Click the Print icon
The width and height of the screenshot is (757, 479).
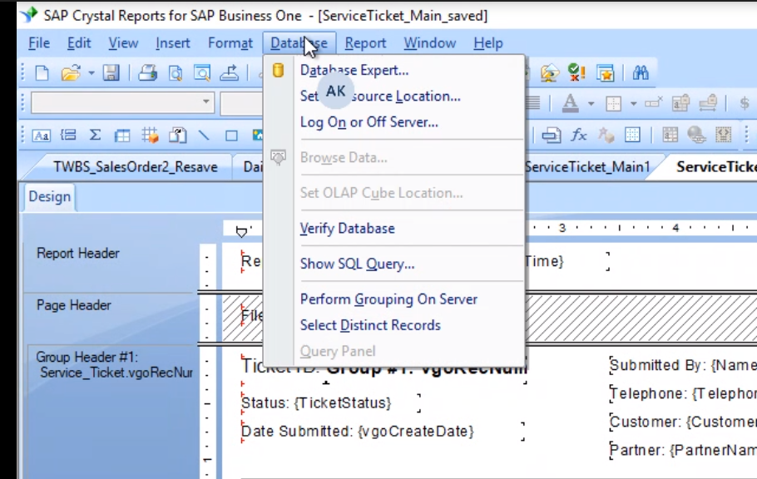[x=148, y=73]
